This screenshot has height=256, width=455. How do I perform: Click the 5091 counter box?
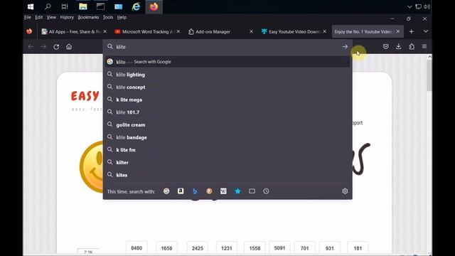(279, 248)
